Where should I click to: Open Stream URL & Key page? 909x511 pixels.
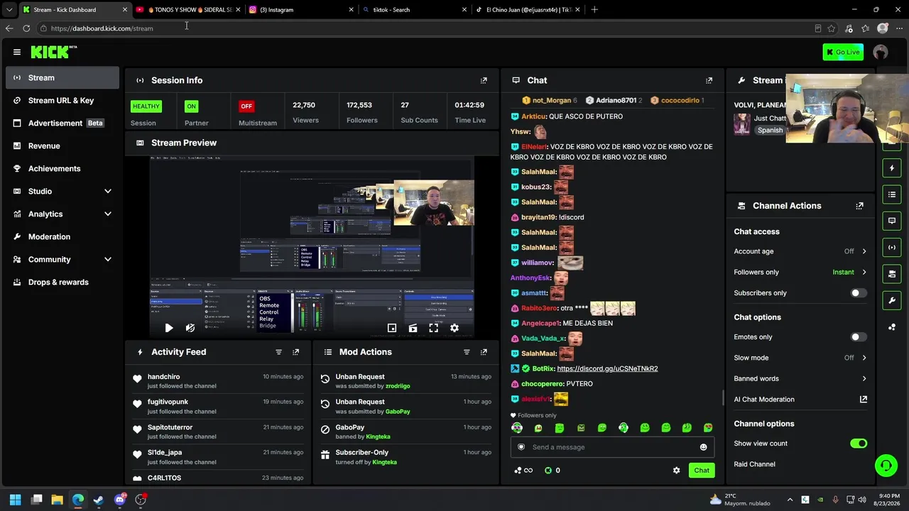62,101
